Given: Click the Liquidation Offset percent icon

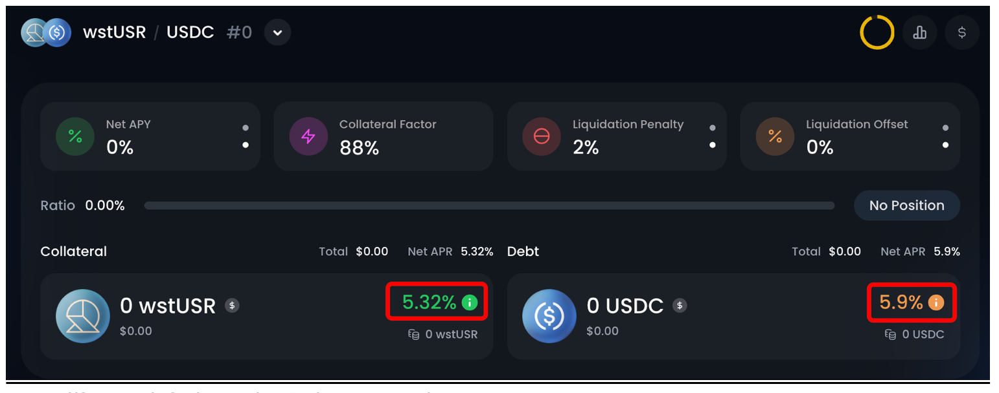Looking at the screenshot, I should (x=775, y=136).
